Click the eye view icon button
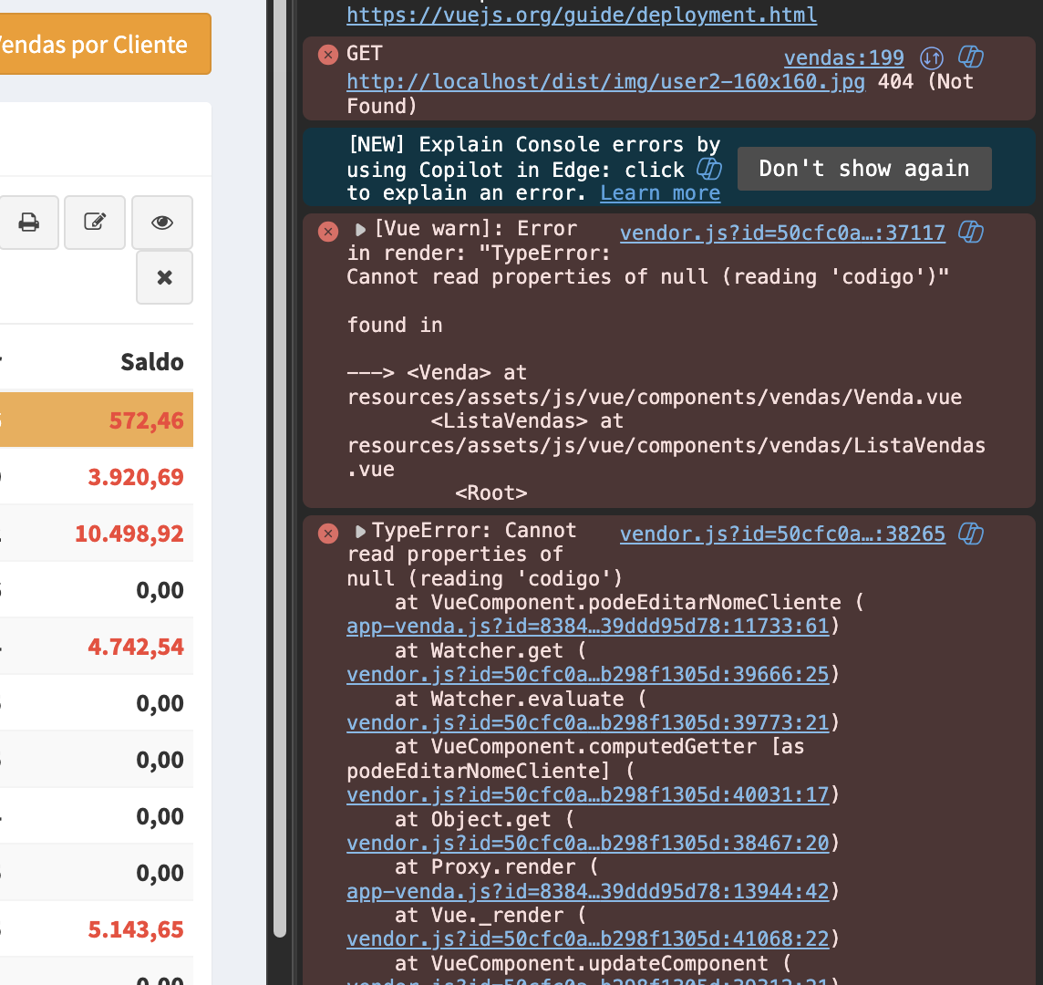The image size is (1043, 985). pos(162,223)
